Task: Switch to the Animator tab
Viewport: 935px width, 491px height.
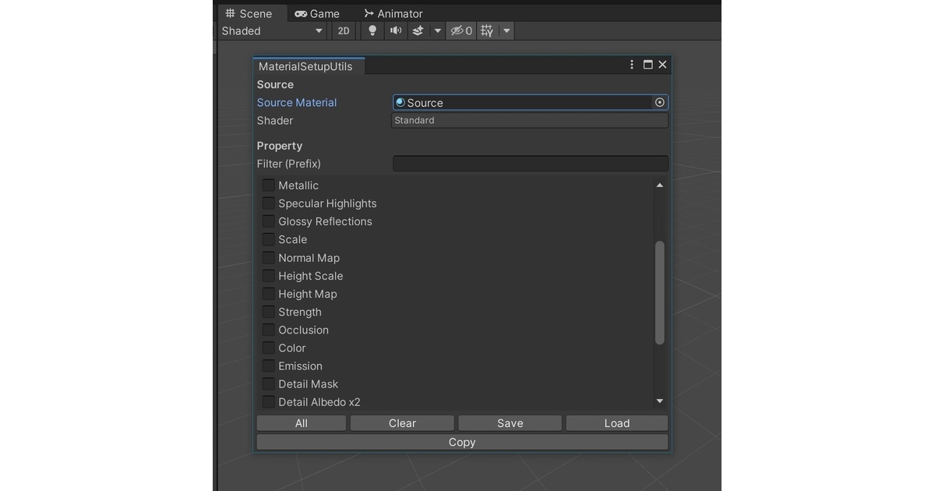Action: coord(393,13)
